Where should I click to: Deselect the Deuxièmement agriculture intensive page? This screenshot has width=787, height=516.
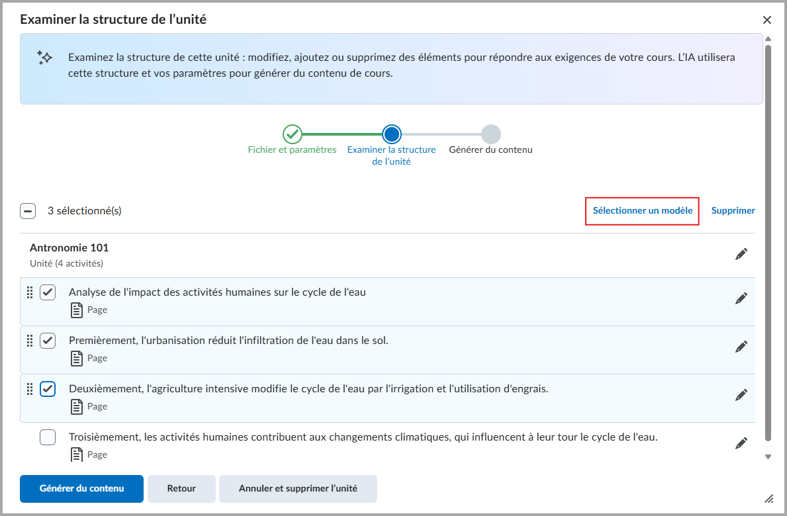(x=48, y=389)
